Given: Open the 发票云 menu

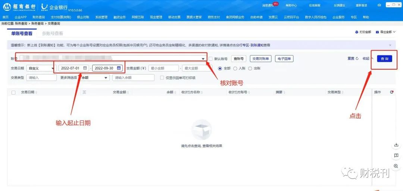Looking at the screenshot, I should tap(273, 17).
